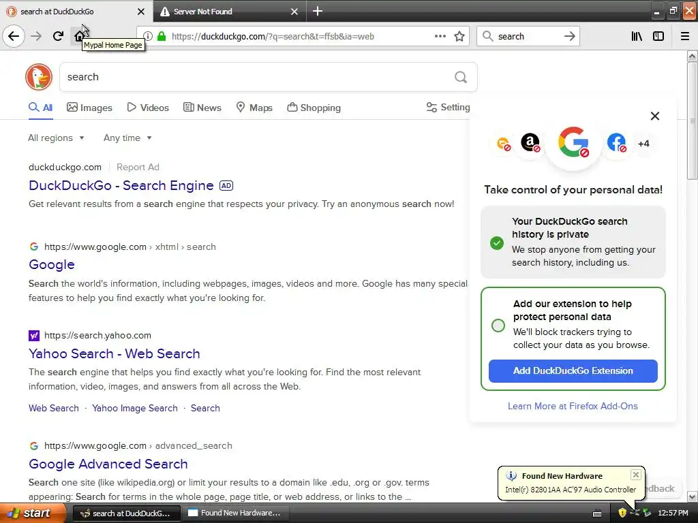Open the Settings dropdown in results bar
Viewport: 698px width, 523px height.
click(448, 107)
